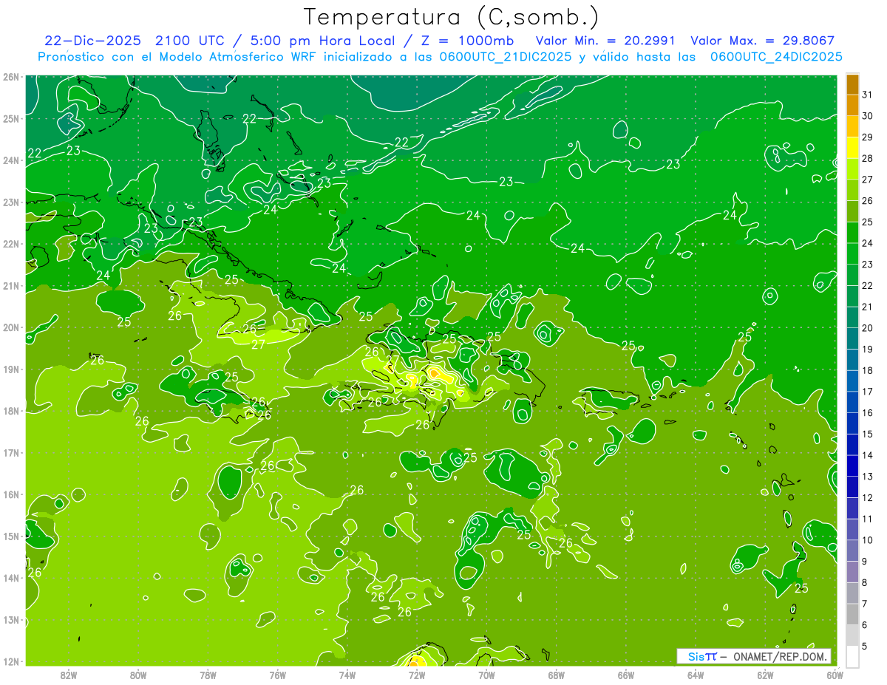Screen dimensions: 887x685
Task: Click the '12N' latitude axis label
Action: pos(10,661)
